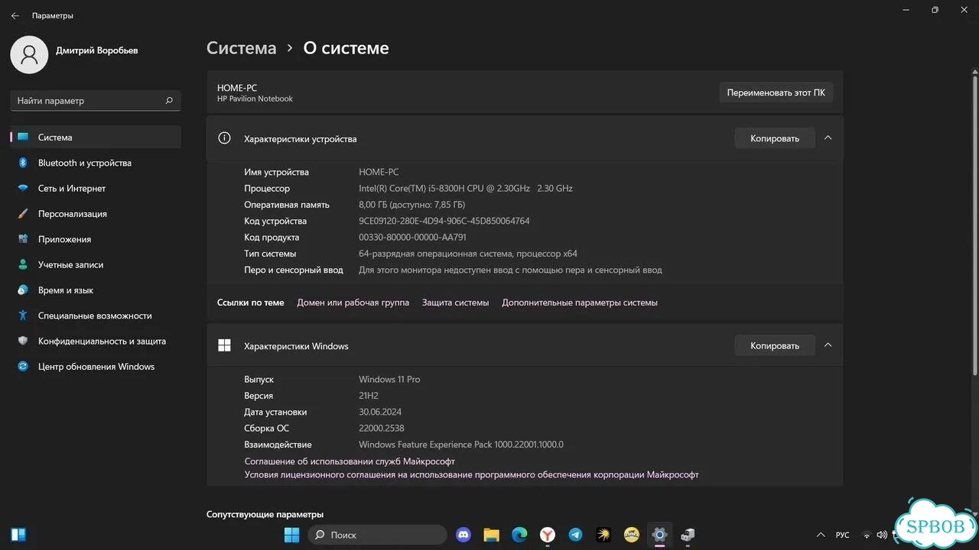Click the Приложения grid icon
Image resolution: width=979 pixels, height=550 pixels.
pyautogui.click(x=23, y=239)
